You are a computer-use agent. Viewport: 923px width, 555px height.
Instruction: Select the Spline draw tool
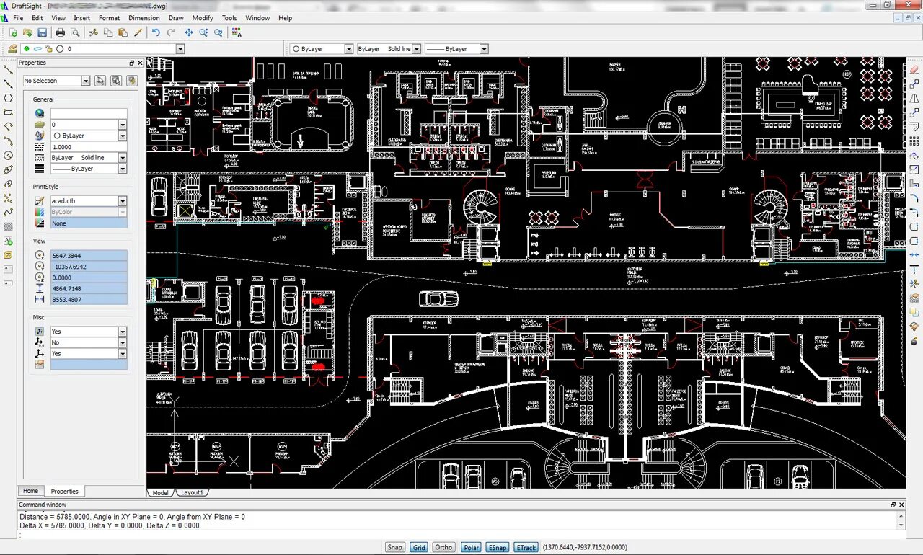9,213
